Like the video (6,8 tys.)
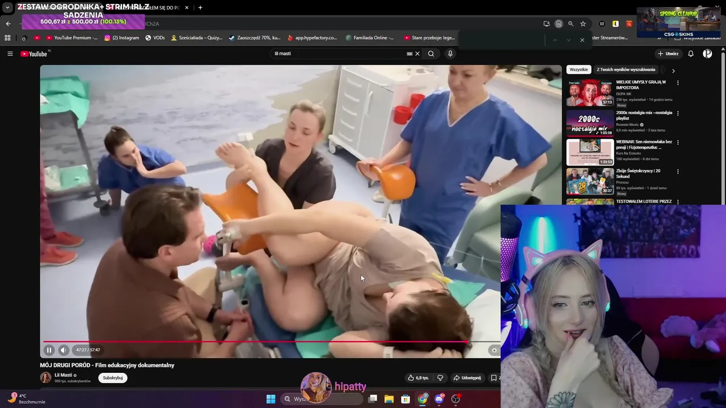The width and height of the screenshot is (726, 408). pos(419,378)
